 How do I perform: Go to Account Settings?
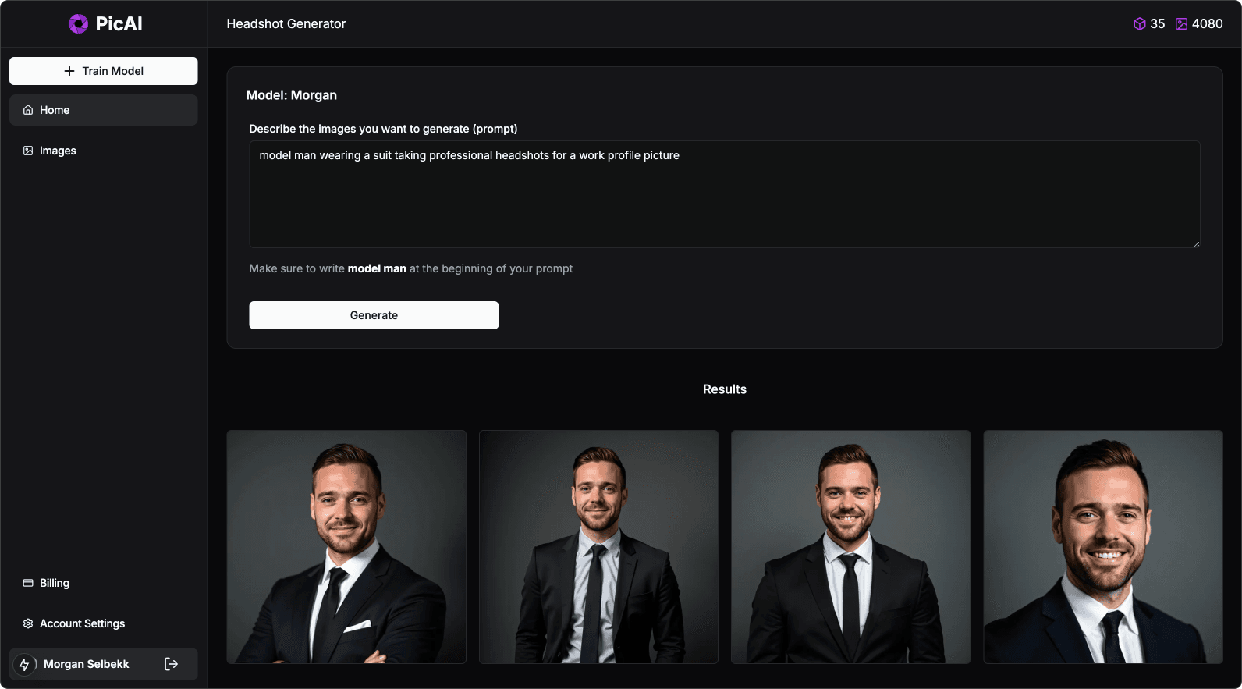click(x=82, y=623)
